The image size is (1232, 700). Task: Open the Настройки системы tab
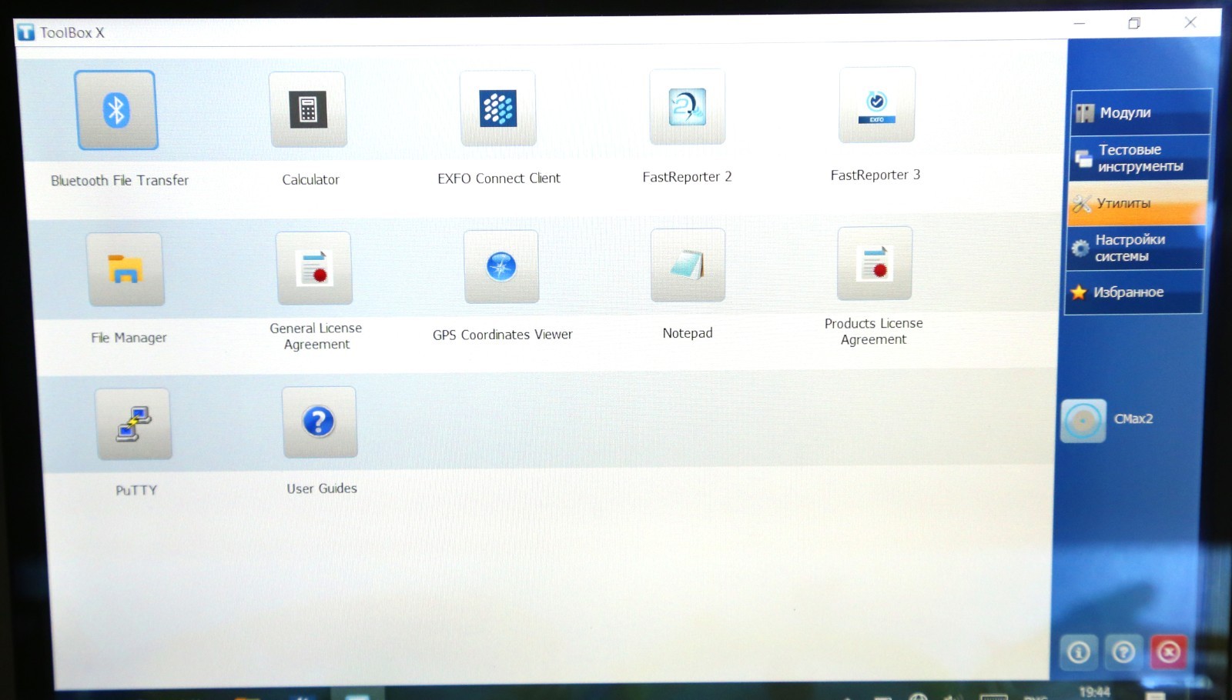click(x=1135, y=248)
